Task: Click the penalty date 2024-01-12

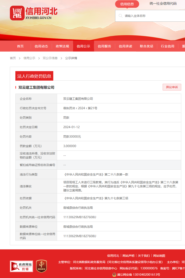Action: coord(71,127)
